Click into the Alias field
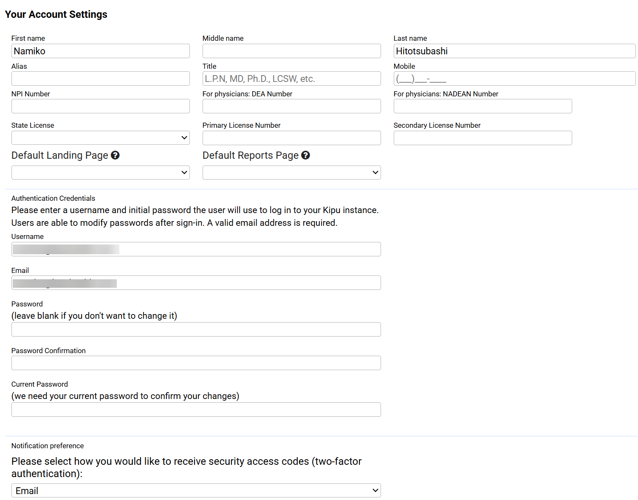The width and height of the screenshot is (638, 500). (100, 79)
